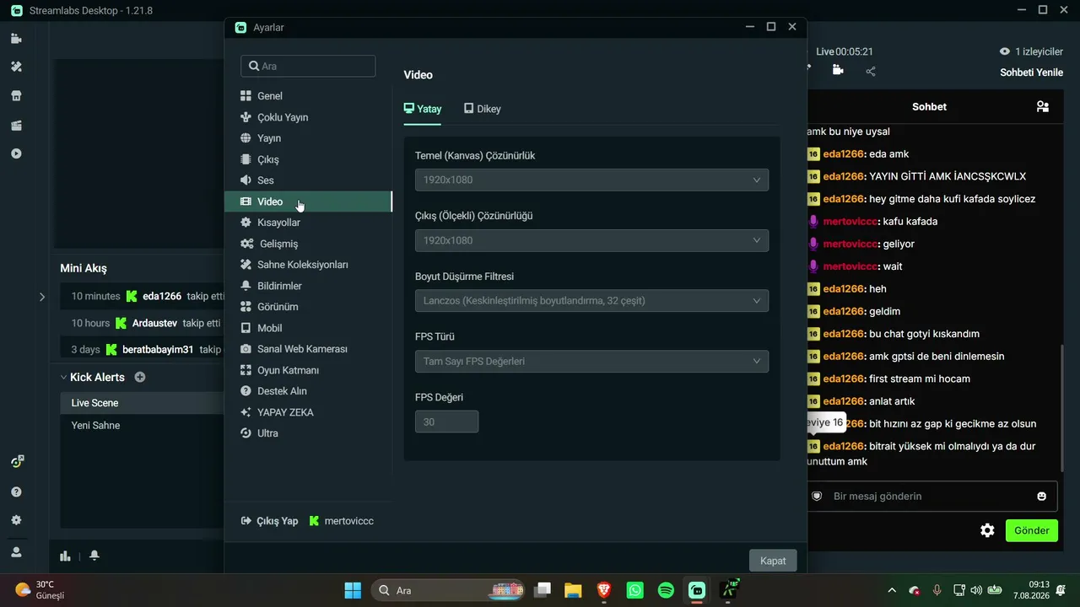Screen dimensions: 1080x607
Task: Open the Editor icon in left sidebar
Action: [16, 39]
